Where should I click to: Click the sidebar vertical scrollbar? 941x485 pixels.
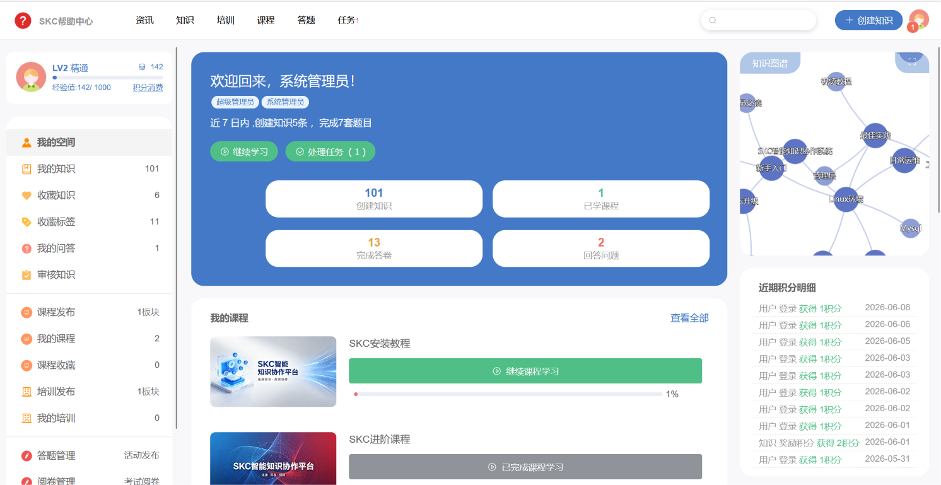[x=177, y=238]
